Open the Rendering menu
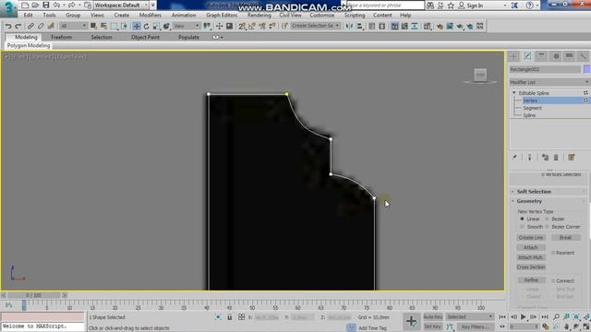Image resolution: width=591 pixels, height=332 pixels. 259,15
